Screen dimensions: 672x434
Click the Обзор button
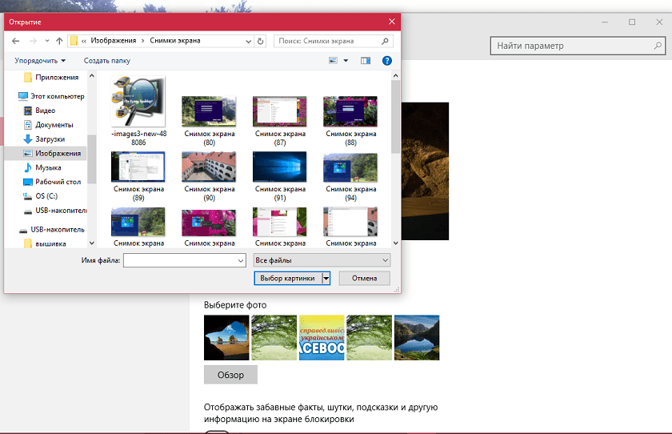click(x=230, y=374)
